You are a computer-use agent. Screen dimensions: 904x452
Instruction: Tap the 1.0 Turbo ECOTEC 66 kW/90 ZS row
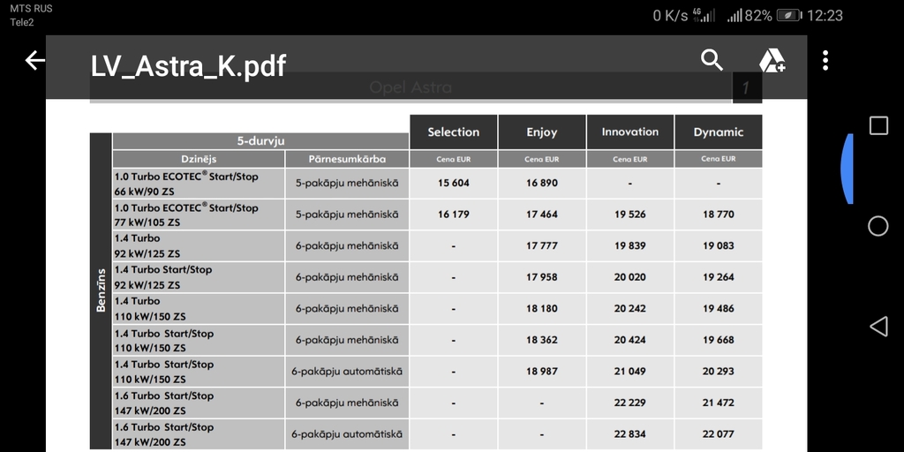click(437, 184)
